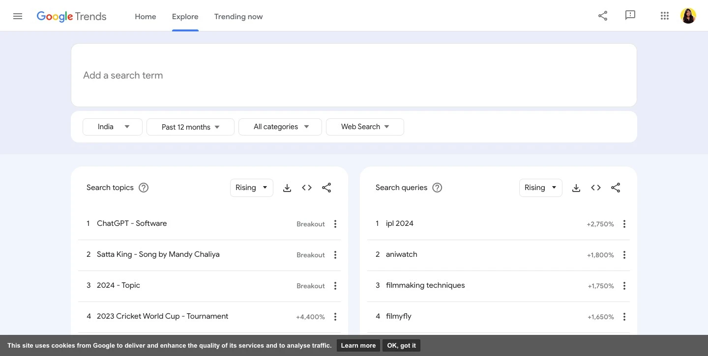Open the filmmaking techniques query
Image resolution: width=708 pixels, height=356 pixels.
425,285
